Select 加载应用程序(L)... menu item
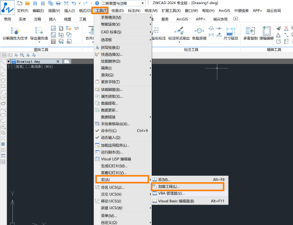The image size is (293, 225). [x=123, y=145]
